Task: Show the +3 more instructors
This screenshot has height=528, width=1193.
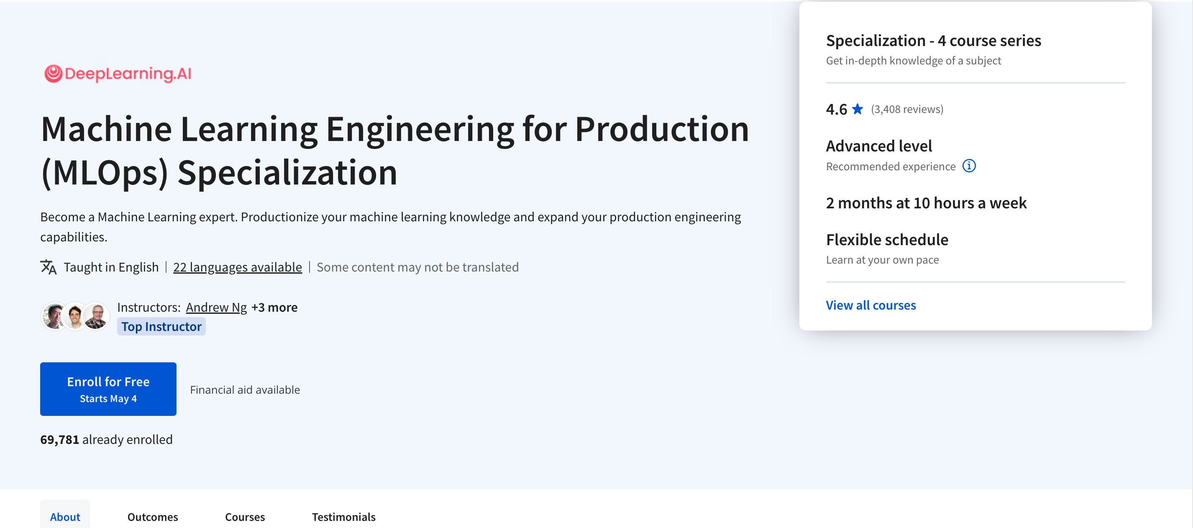Action: (x=274, y=307)
